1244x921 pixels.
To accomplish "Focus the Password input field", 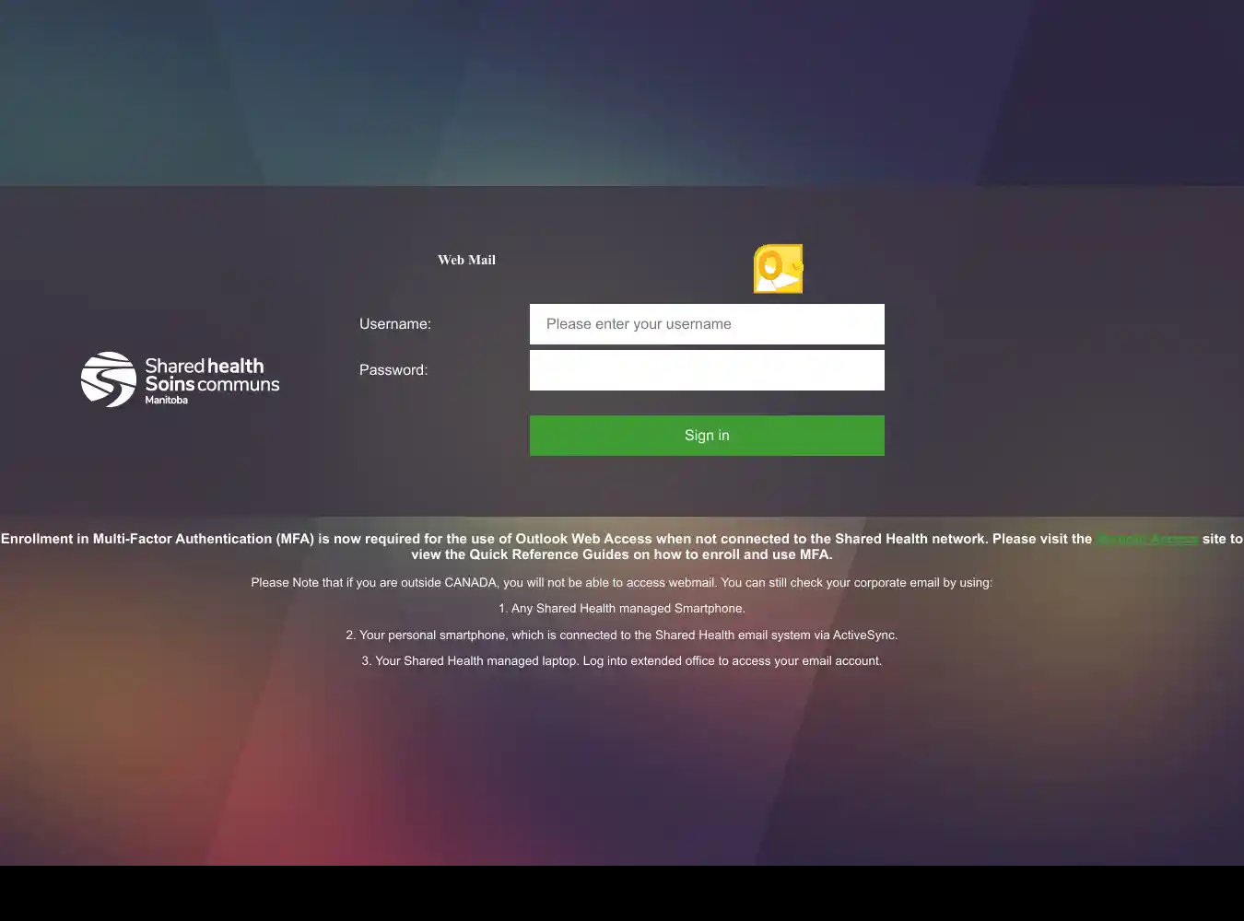I will pyautogui.click(x=707, y=370).
